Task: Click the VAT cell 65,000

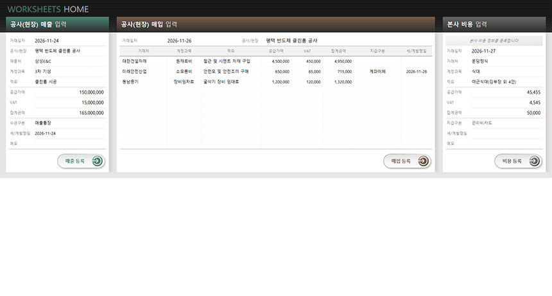Action: pos(307,71)
